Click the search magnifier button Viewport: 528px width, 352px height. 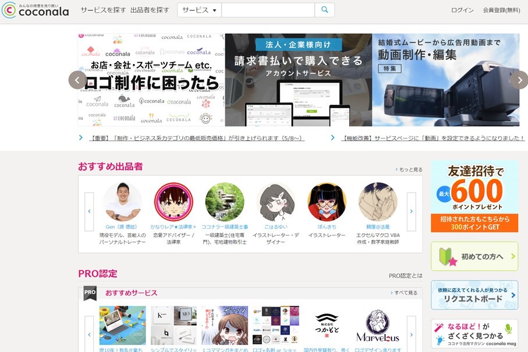pyautogui.click(x=325, y=10)
